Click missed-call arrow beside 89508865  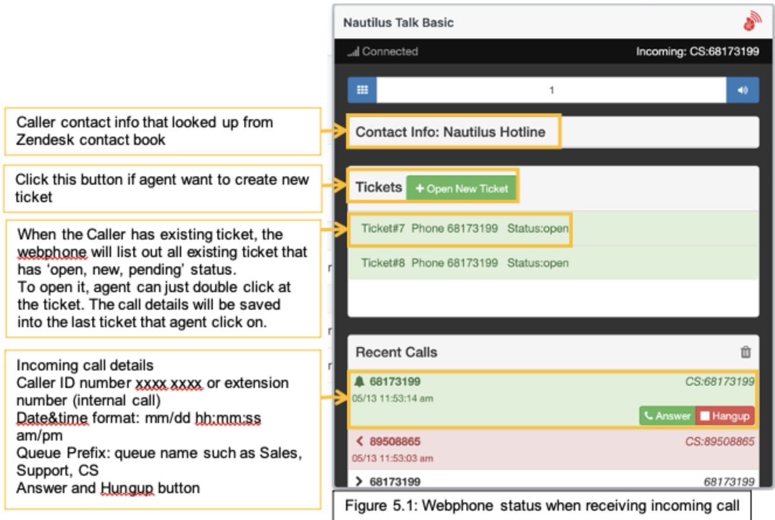coord(360,441)
